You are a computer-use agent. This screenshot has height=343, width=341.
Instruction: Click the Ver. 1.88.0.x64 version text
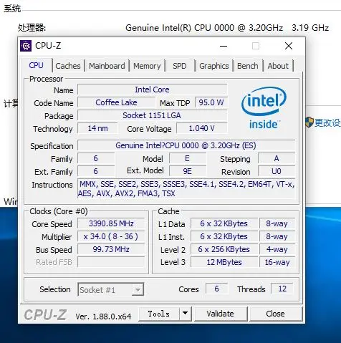103,317
